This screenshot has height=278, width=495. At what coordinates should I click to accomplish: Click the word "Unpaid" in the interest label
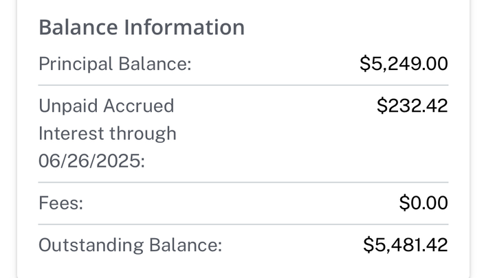pos(68,106)
